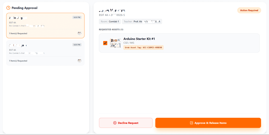Open the second pending request card
The width and height of the screenshot is (269, 135).
tap(45, 53)
